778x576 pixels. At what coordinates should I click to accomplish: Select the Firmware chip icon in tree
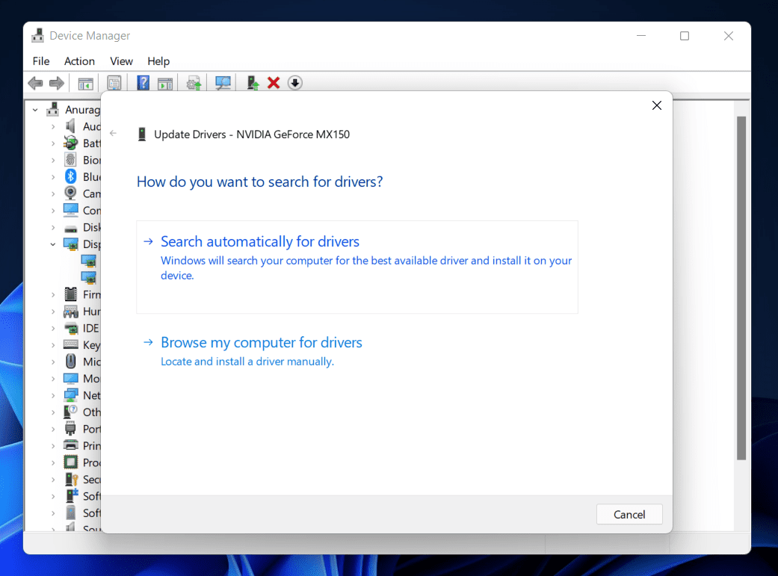pos(70,294)
